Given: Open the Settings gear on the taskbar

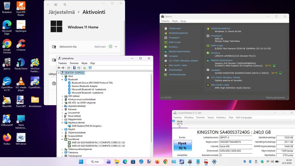Looking at the screenshot, I should point(214,162).
